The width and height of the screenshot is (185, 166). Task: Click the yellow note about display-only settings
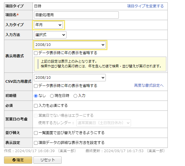click(x=100, y=64)
